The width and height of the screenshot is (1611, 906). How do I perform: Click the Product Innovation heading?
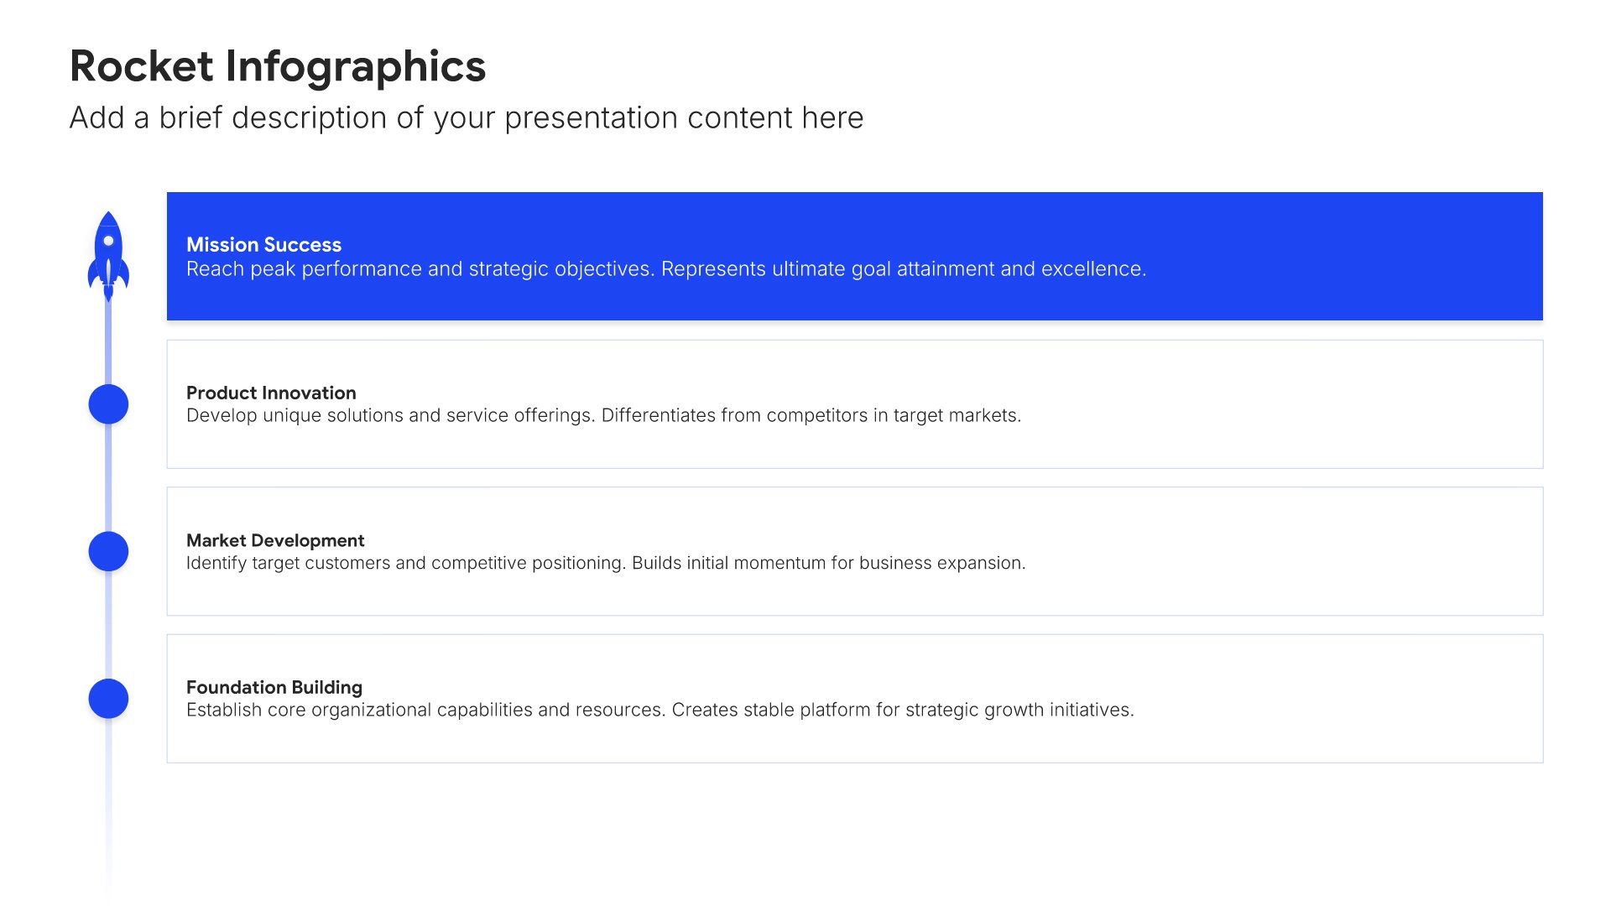tap(271, 393)
